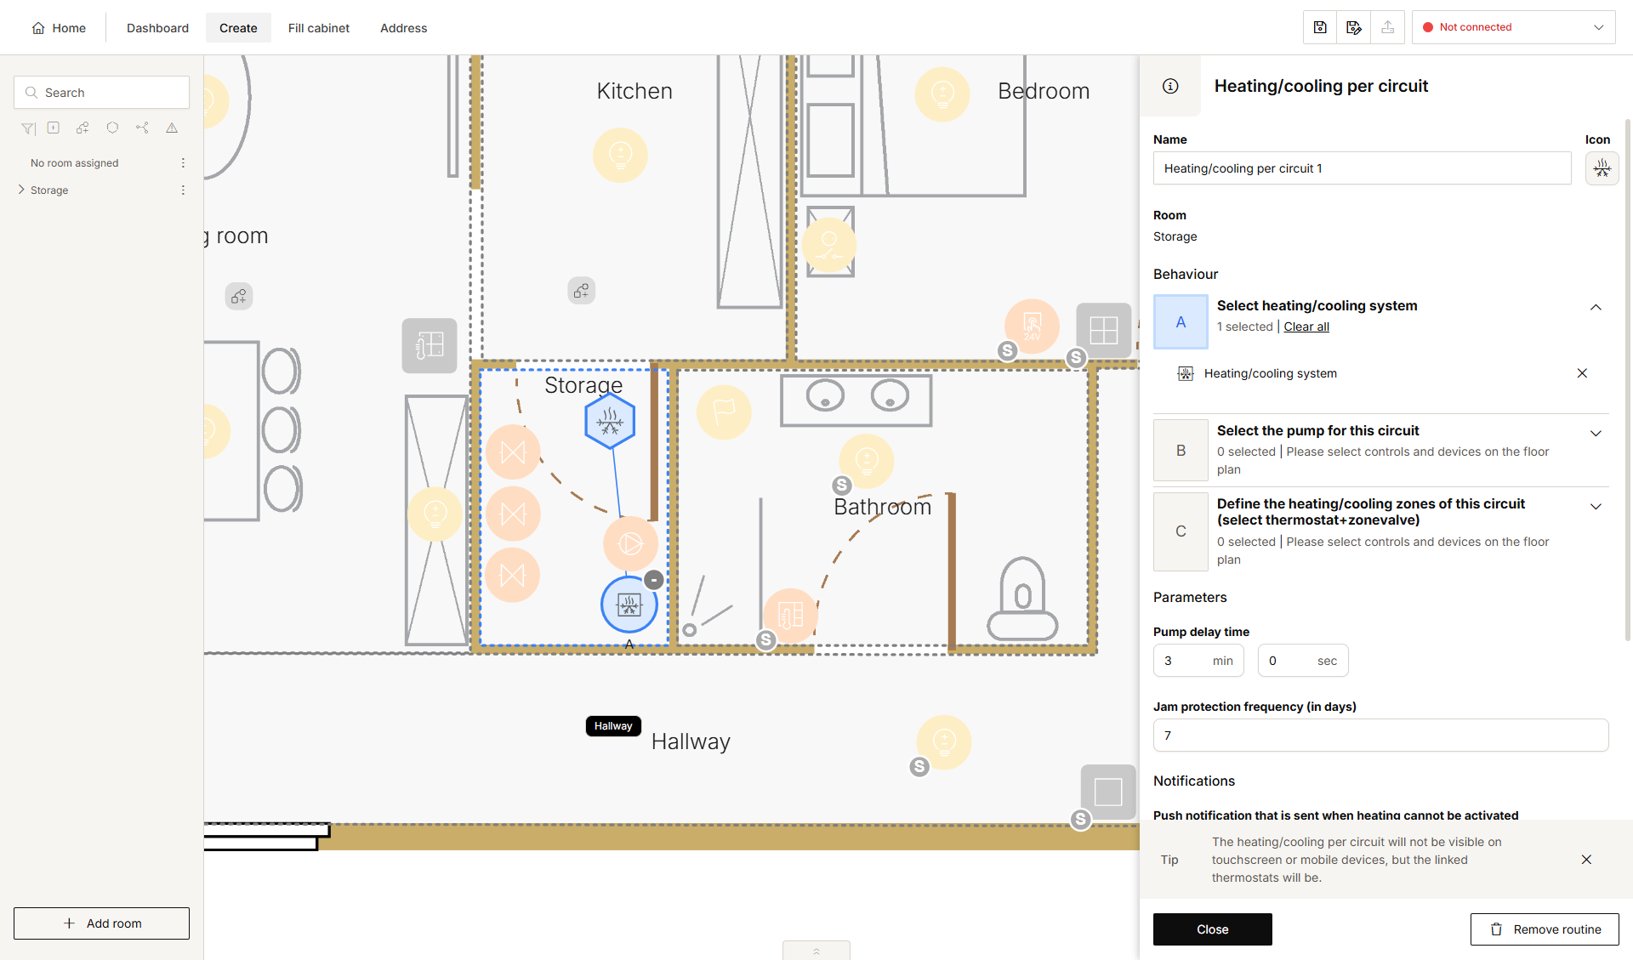Click the pump delay minutes field
The image size is (1633, 960).
(1198, 661)
